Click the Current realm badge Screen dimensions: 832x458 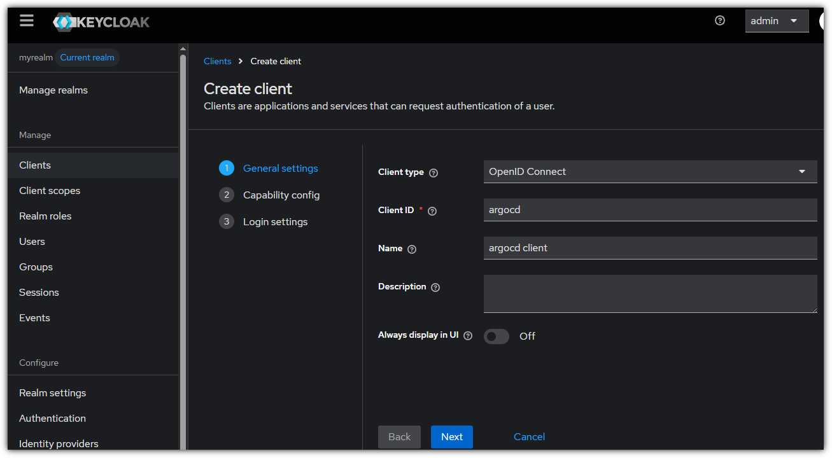click(x=87, y=58)
